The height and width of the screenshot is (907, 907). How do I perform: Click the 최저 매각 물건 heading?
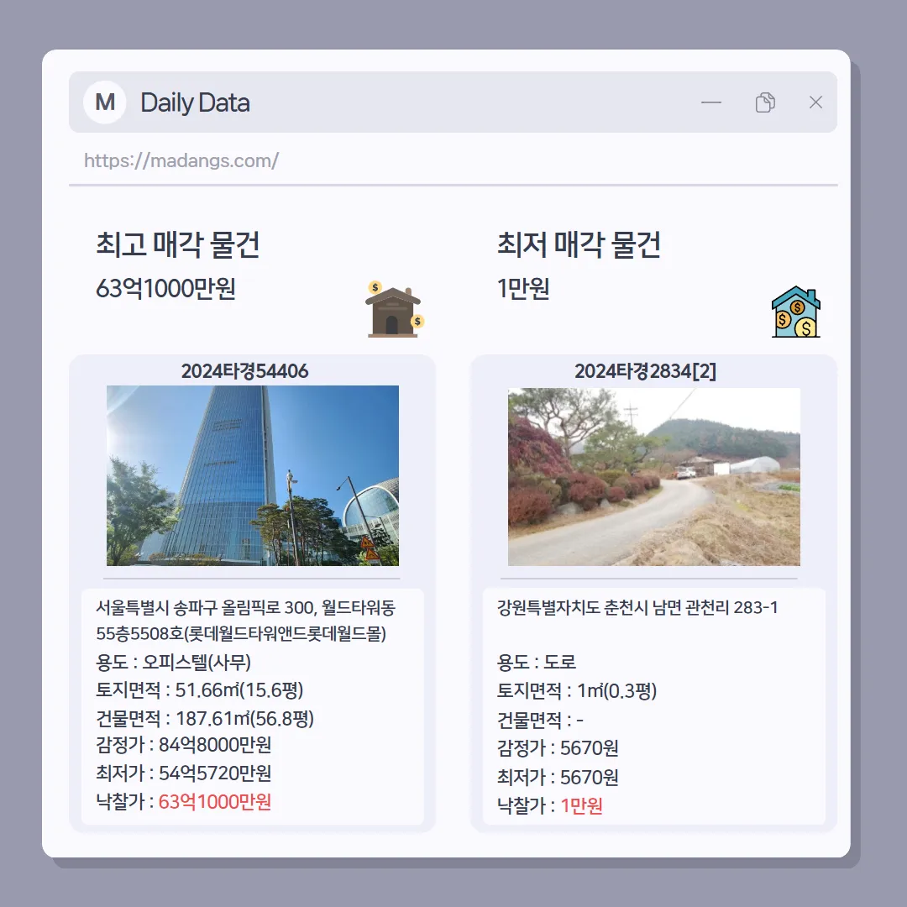pos(579,244)
